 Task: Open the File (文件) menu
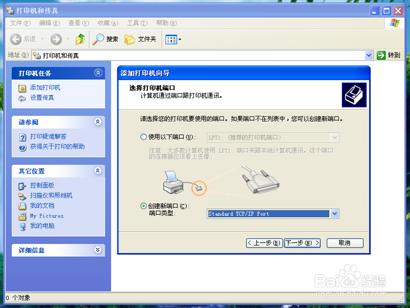[20, 23]
